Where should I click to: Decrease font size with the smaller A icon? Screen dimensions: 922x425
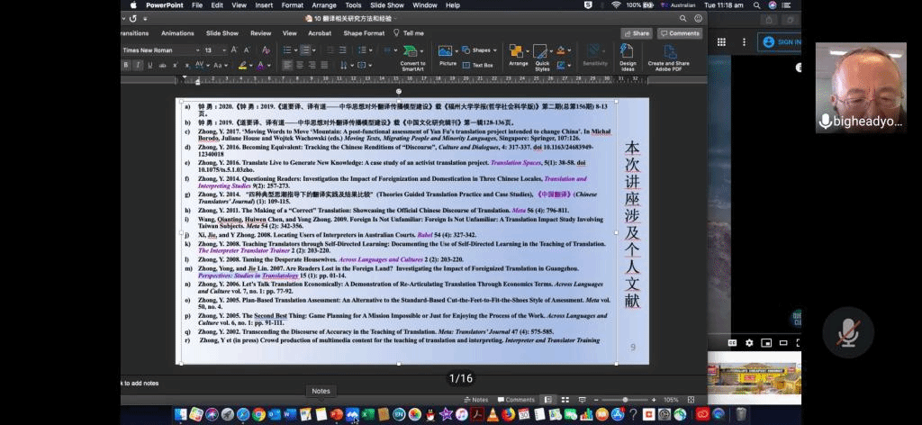pos(247,50)
